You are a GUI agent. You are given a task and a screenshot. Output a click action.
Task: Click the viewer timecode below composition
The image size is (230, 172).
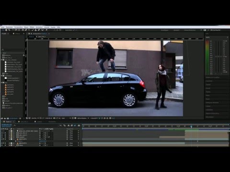pos(49,118)
